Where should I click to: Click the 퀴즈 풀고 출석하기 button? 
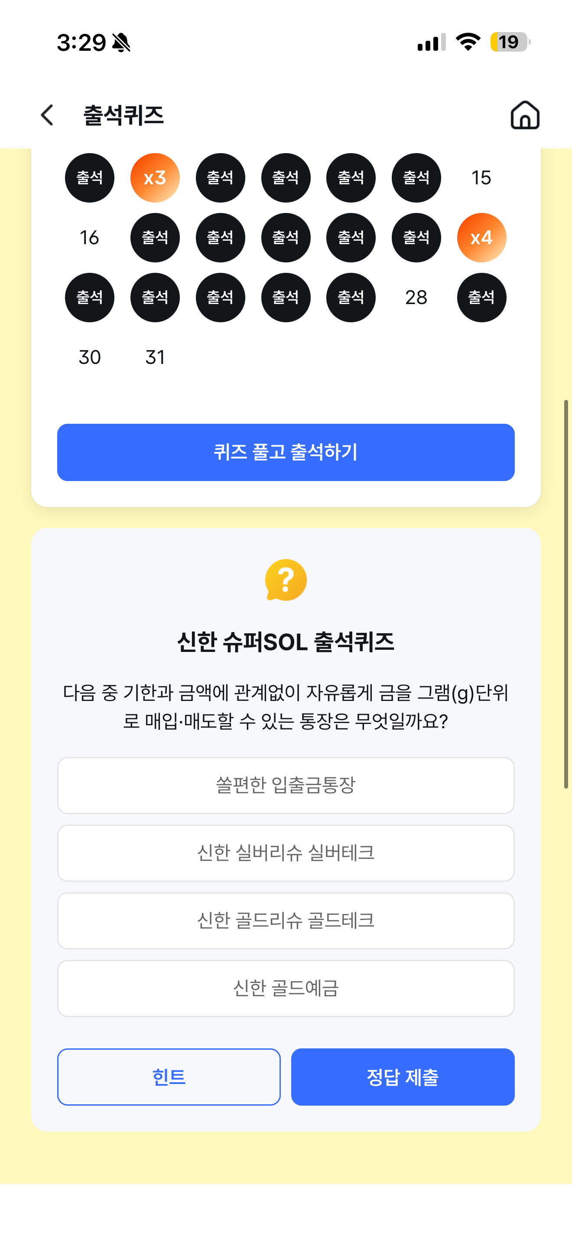click(x=286, y=452)
